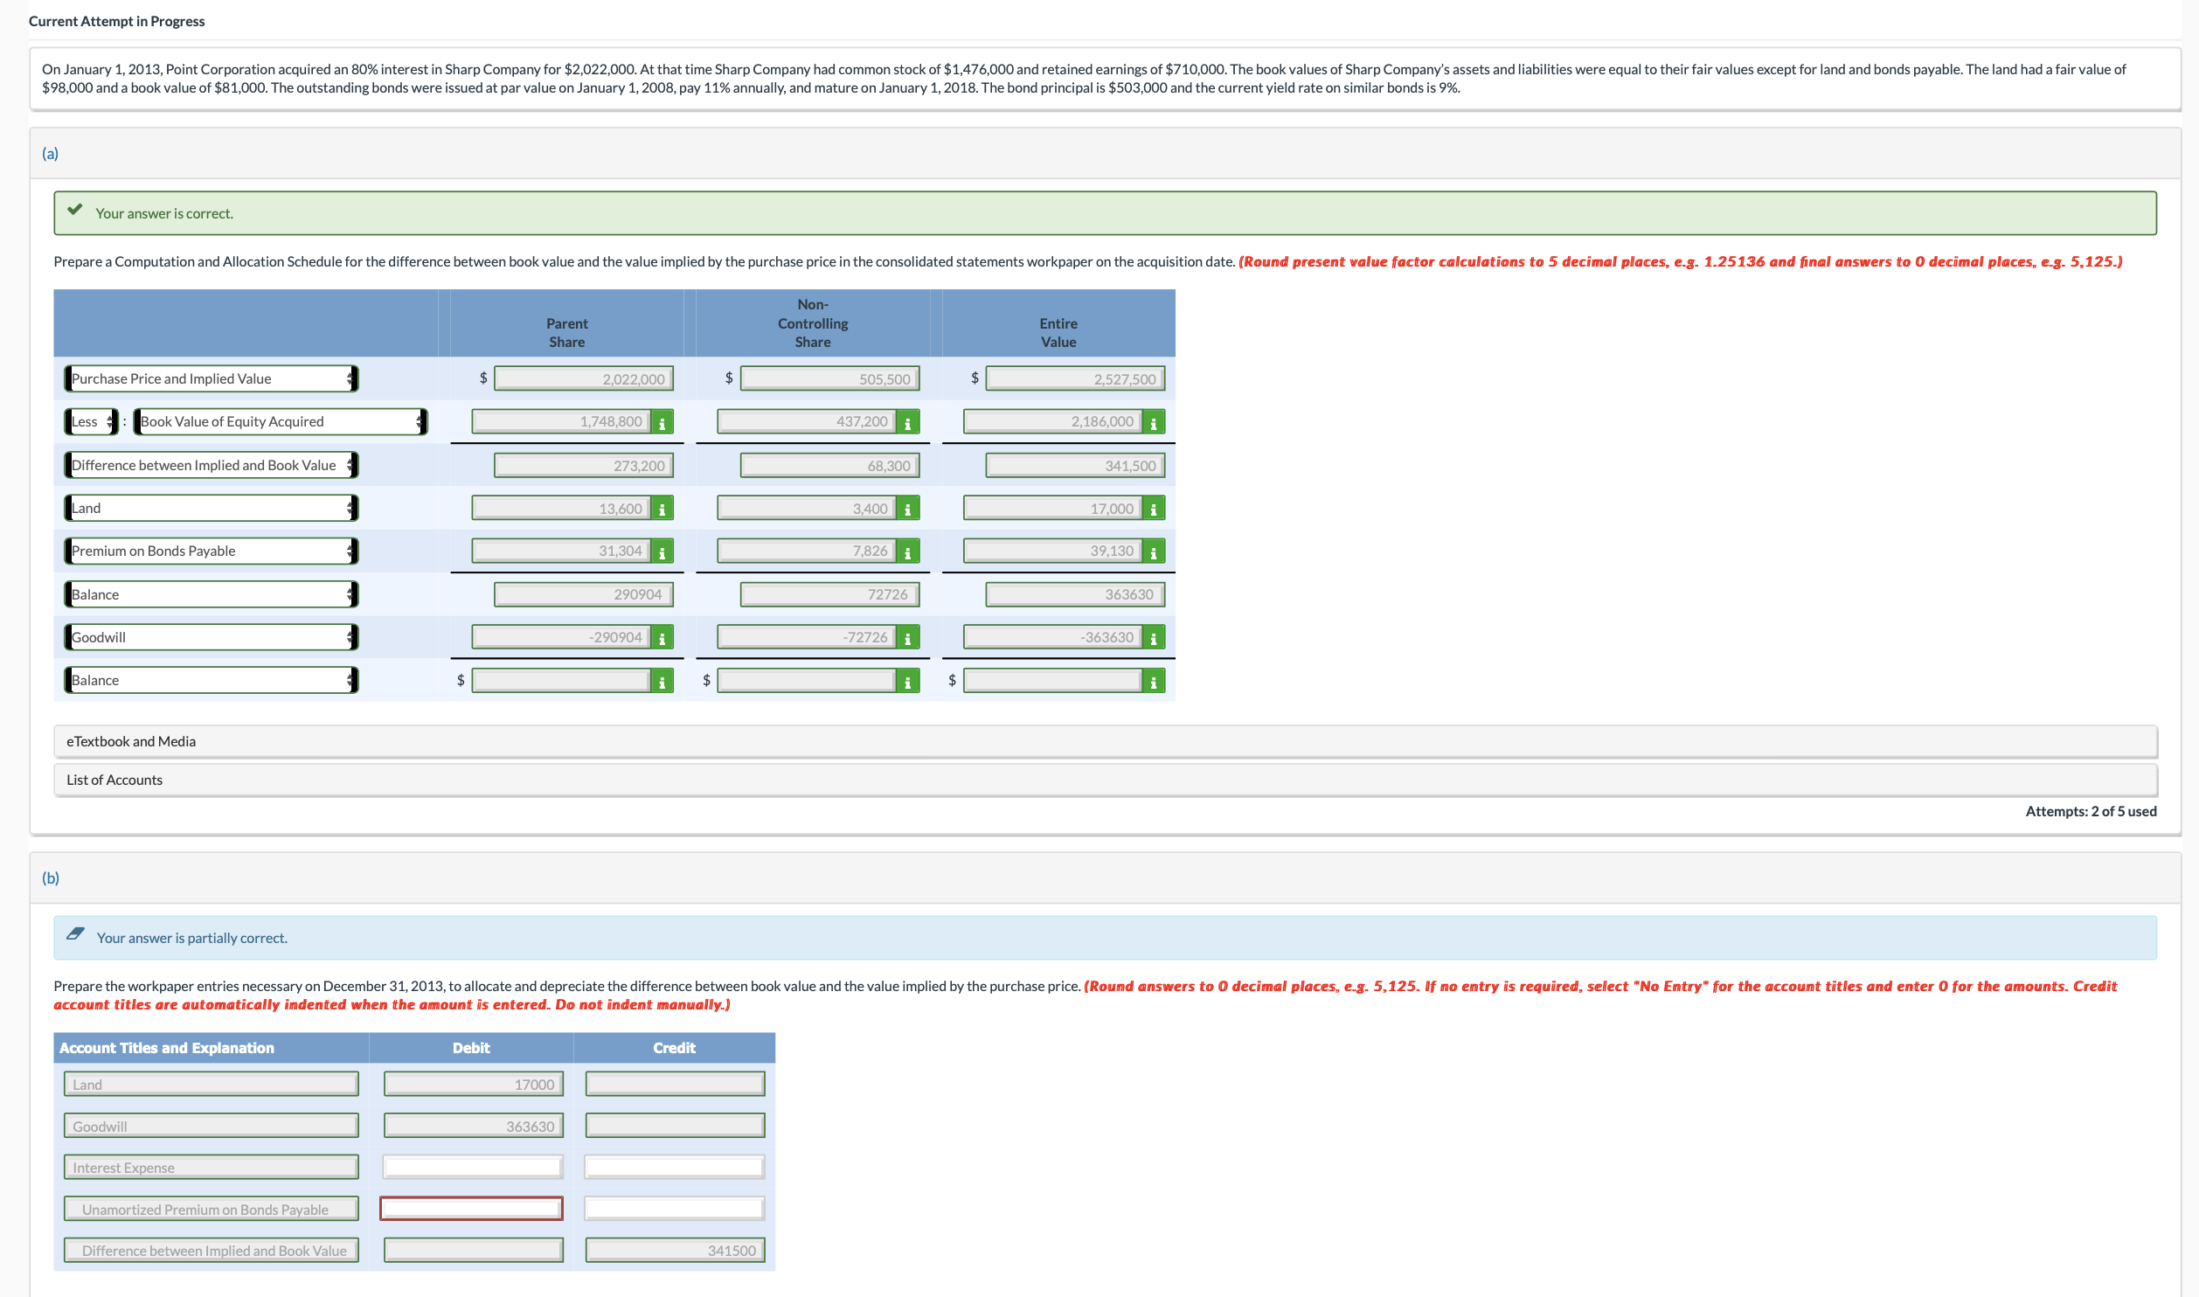Click info icon on final Balance Entire Value
The width and height of the screenshot is (2199, 1297).
coord(1153,682)
